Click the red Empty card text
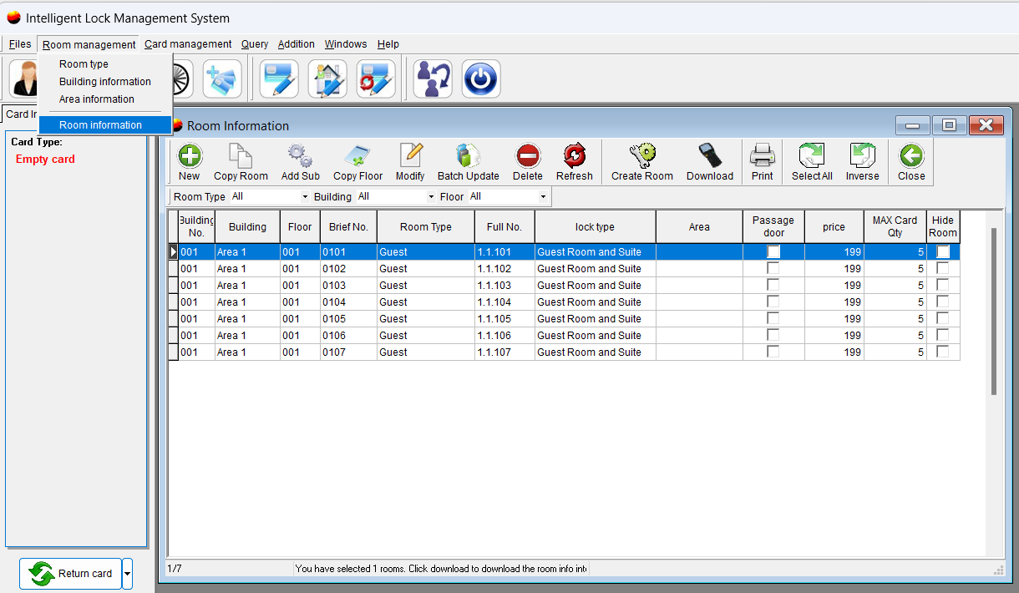 point(45,160)
